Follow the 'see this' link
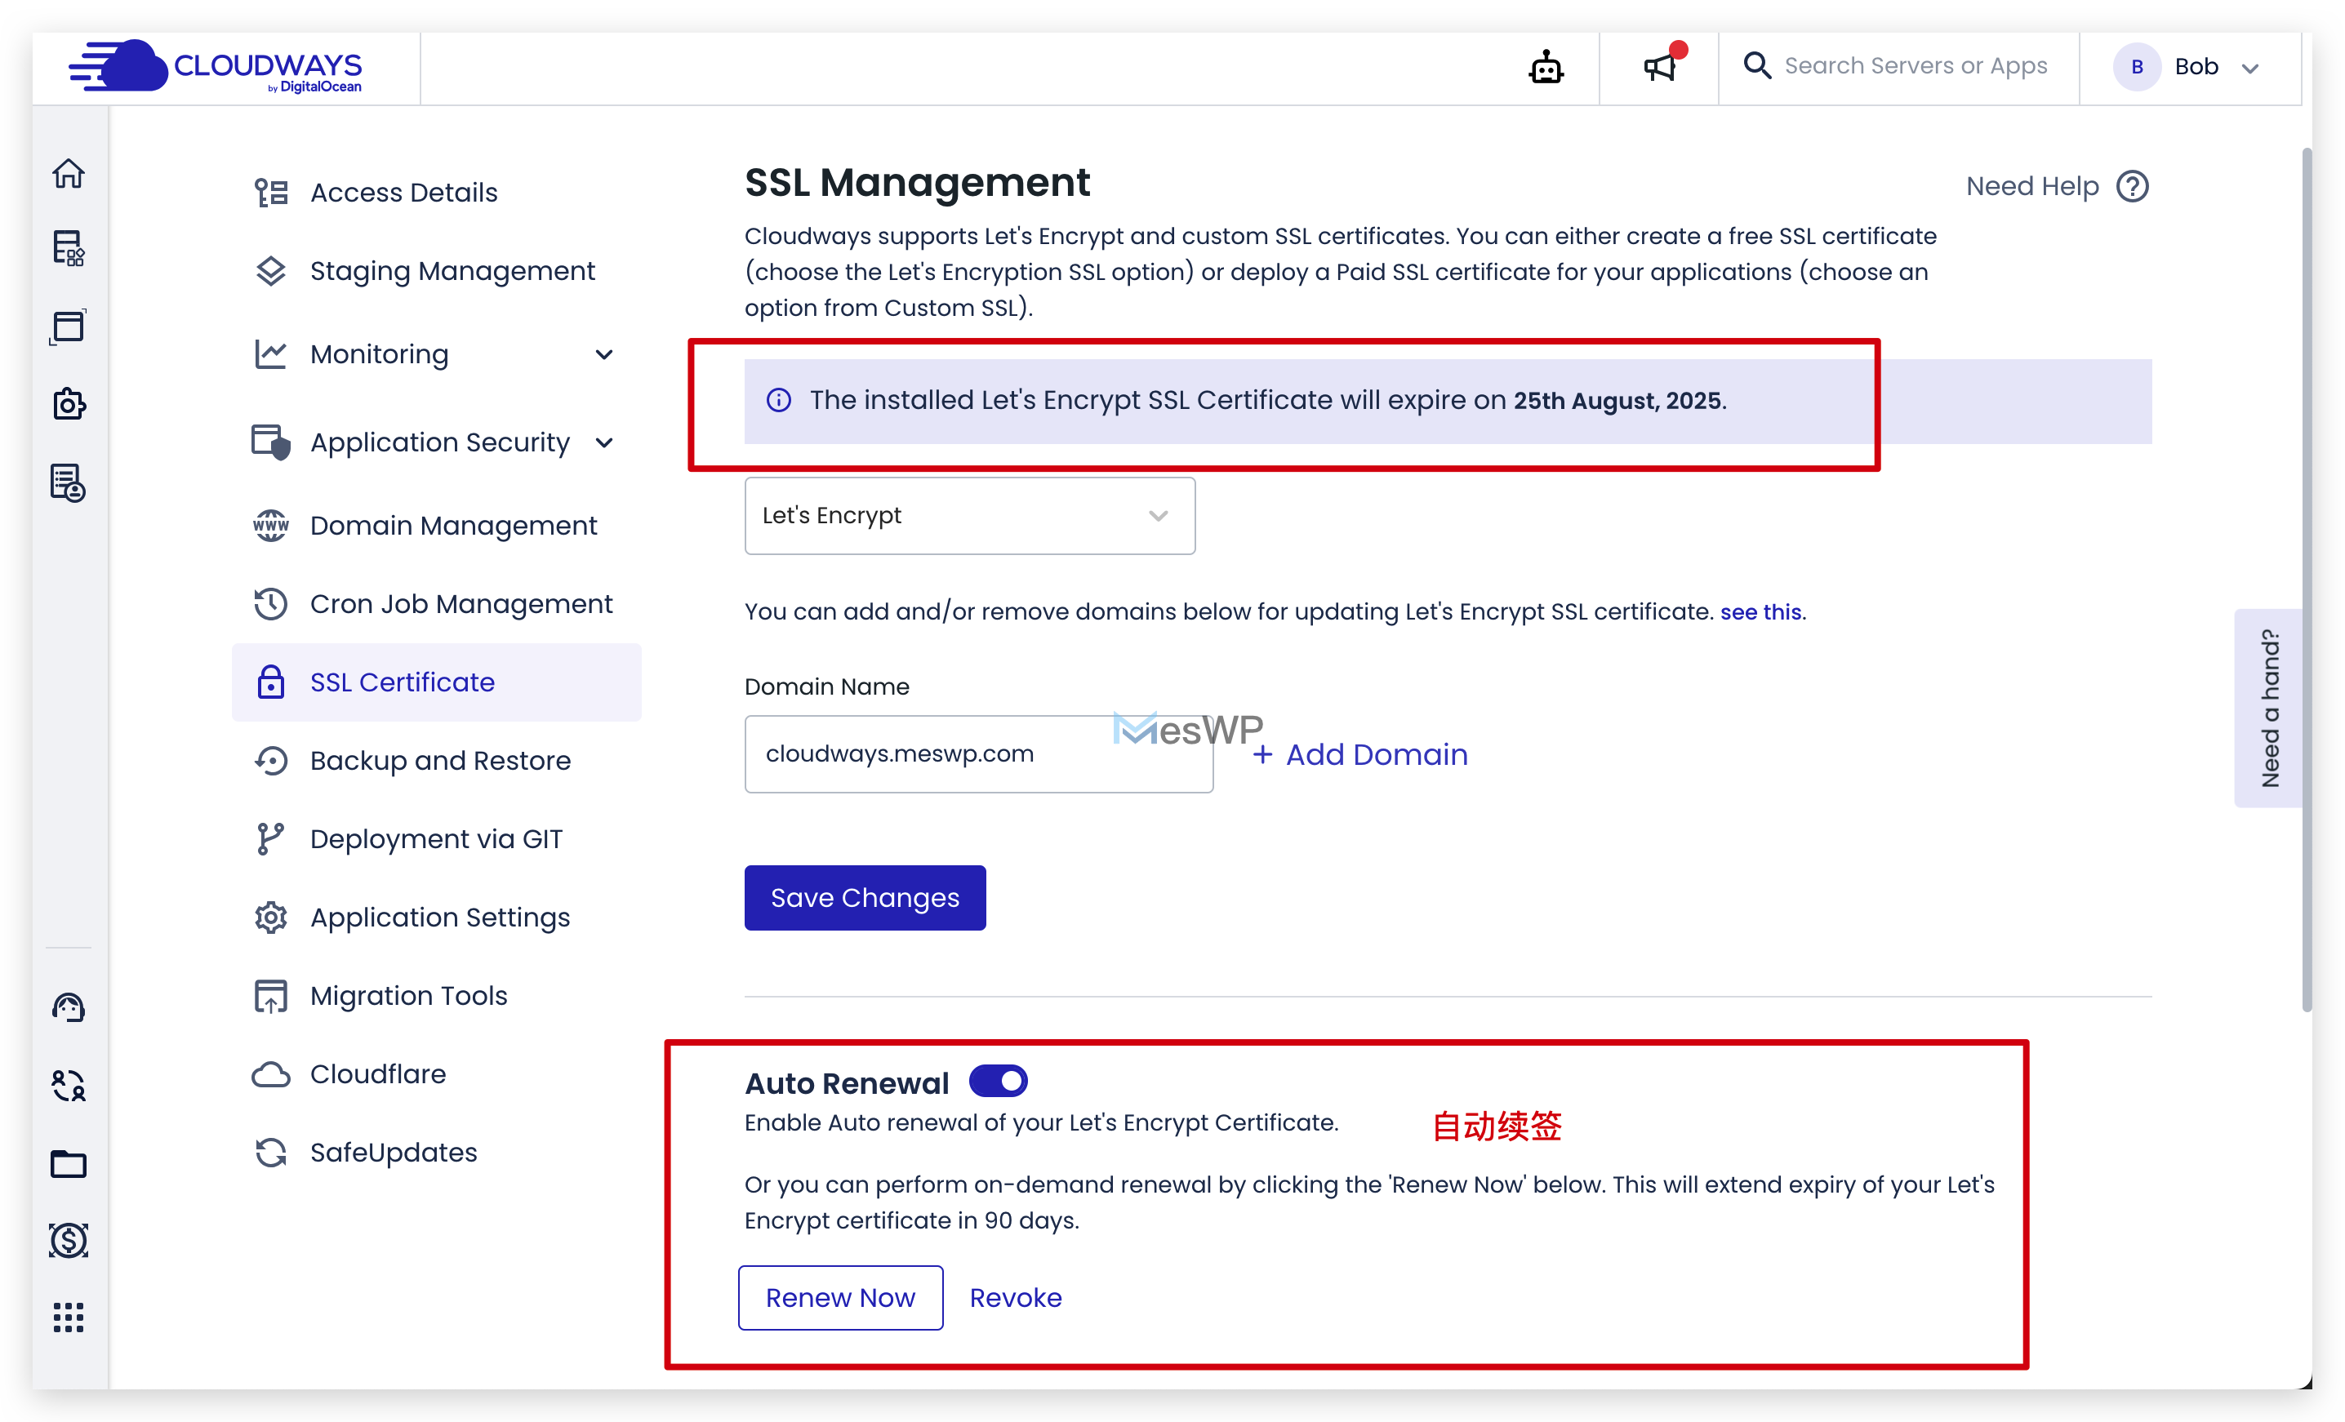Screen dimensions: 2345x1422 1760,611
